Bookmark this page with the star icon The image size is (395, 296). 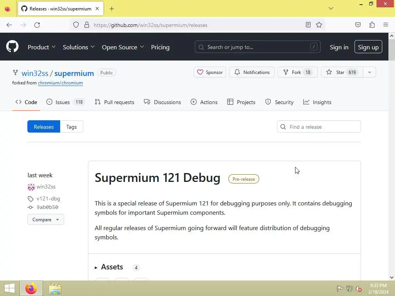(319, 25)
